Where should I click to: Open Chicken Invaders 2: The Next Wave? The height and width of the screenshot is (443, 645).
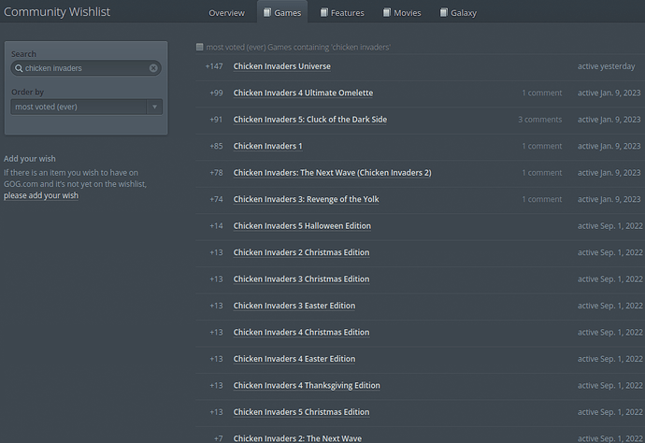coord(297,438)
